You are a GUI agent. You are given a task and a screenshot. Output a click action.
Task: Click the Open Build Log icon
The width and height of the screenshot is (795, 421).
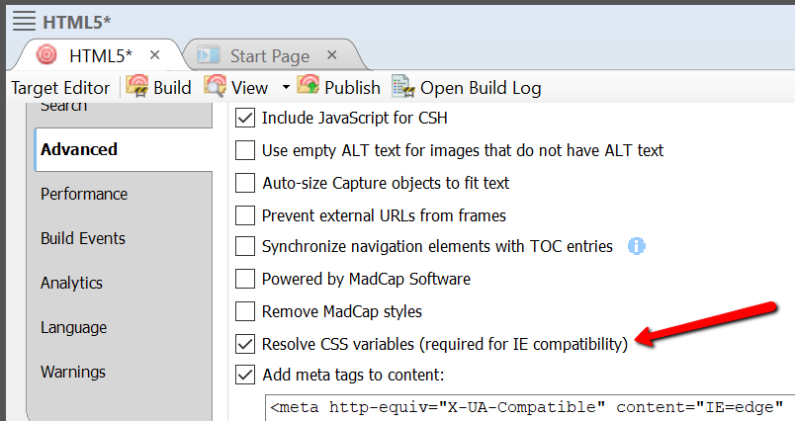[403, 86]
